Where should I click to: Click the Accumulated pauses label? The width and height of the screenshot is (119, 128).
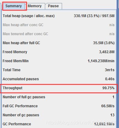21,79
